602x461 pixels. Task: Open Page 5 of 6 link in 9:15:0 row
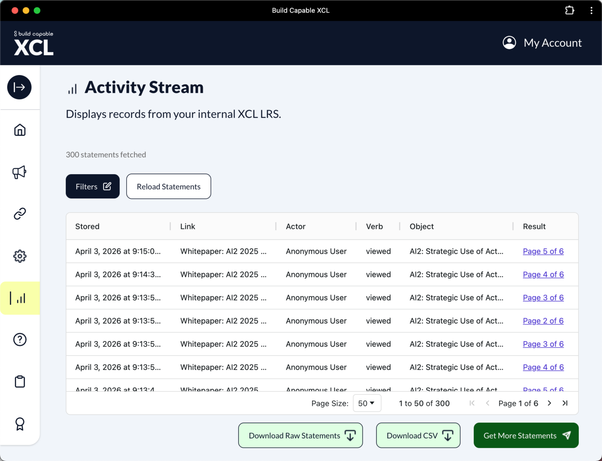pos(543,251)
